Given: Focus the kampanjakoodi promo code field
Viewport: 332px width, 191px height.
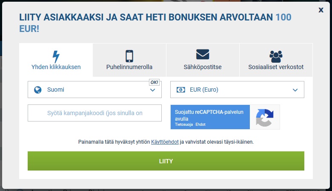Looking at the screenshot, I should coord(94,113).
